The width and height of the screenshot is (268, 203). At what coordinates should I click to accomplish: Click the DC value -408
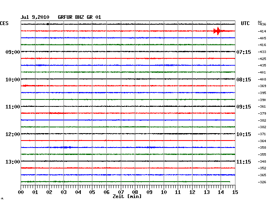262,79
